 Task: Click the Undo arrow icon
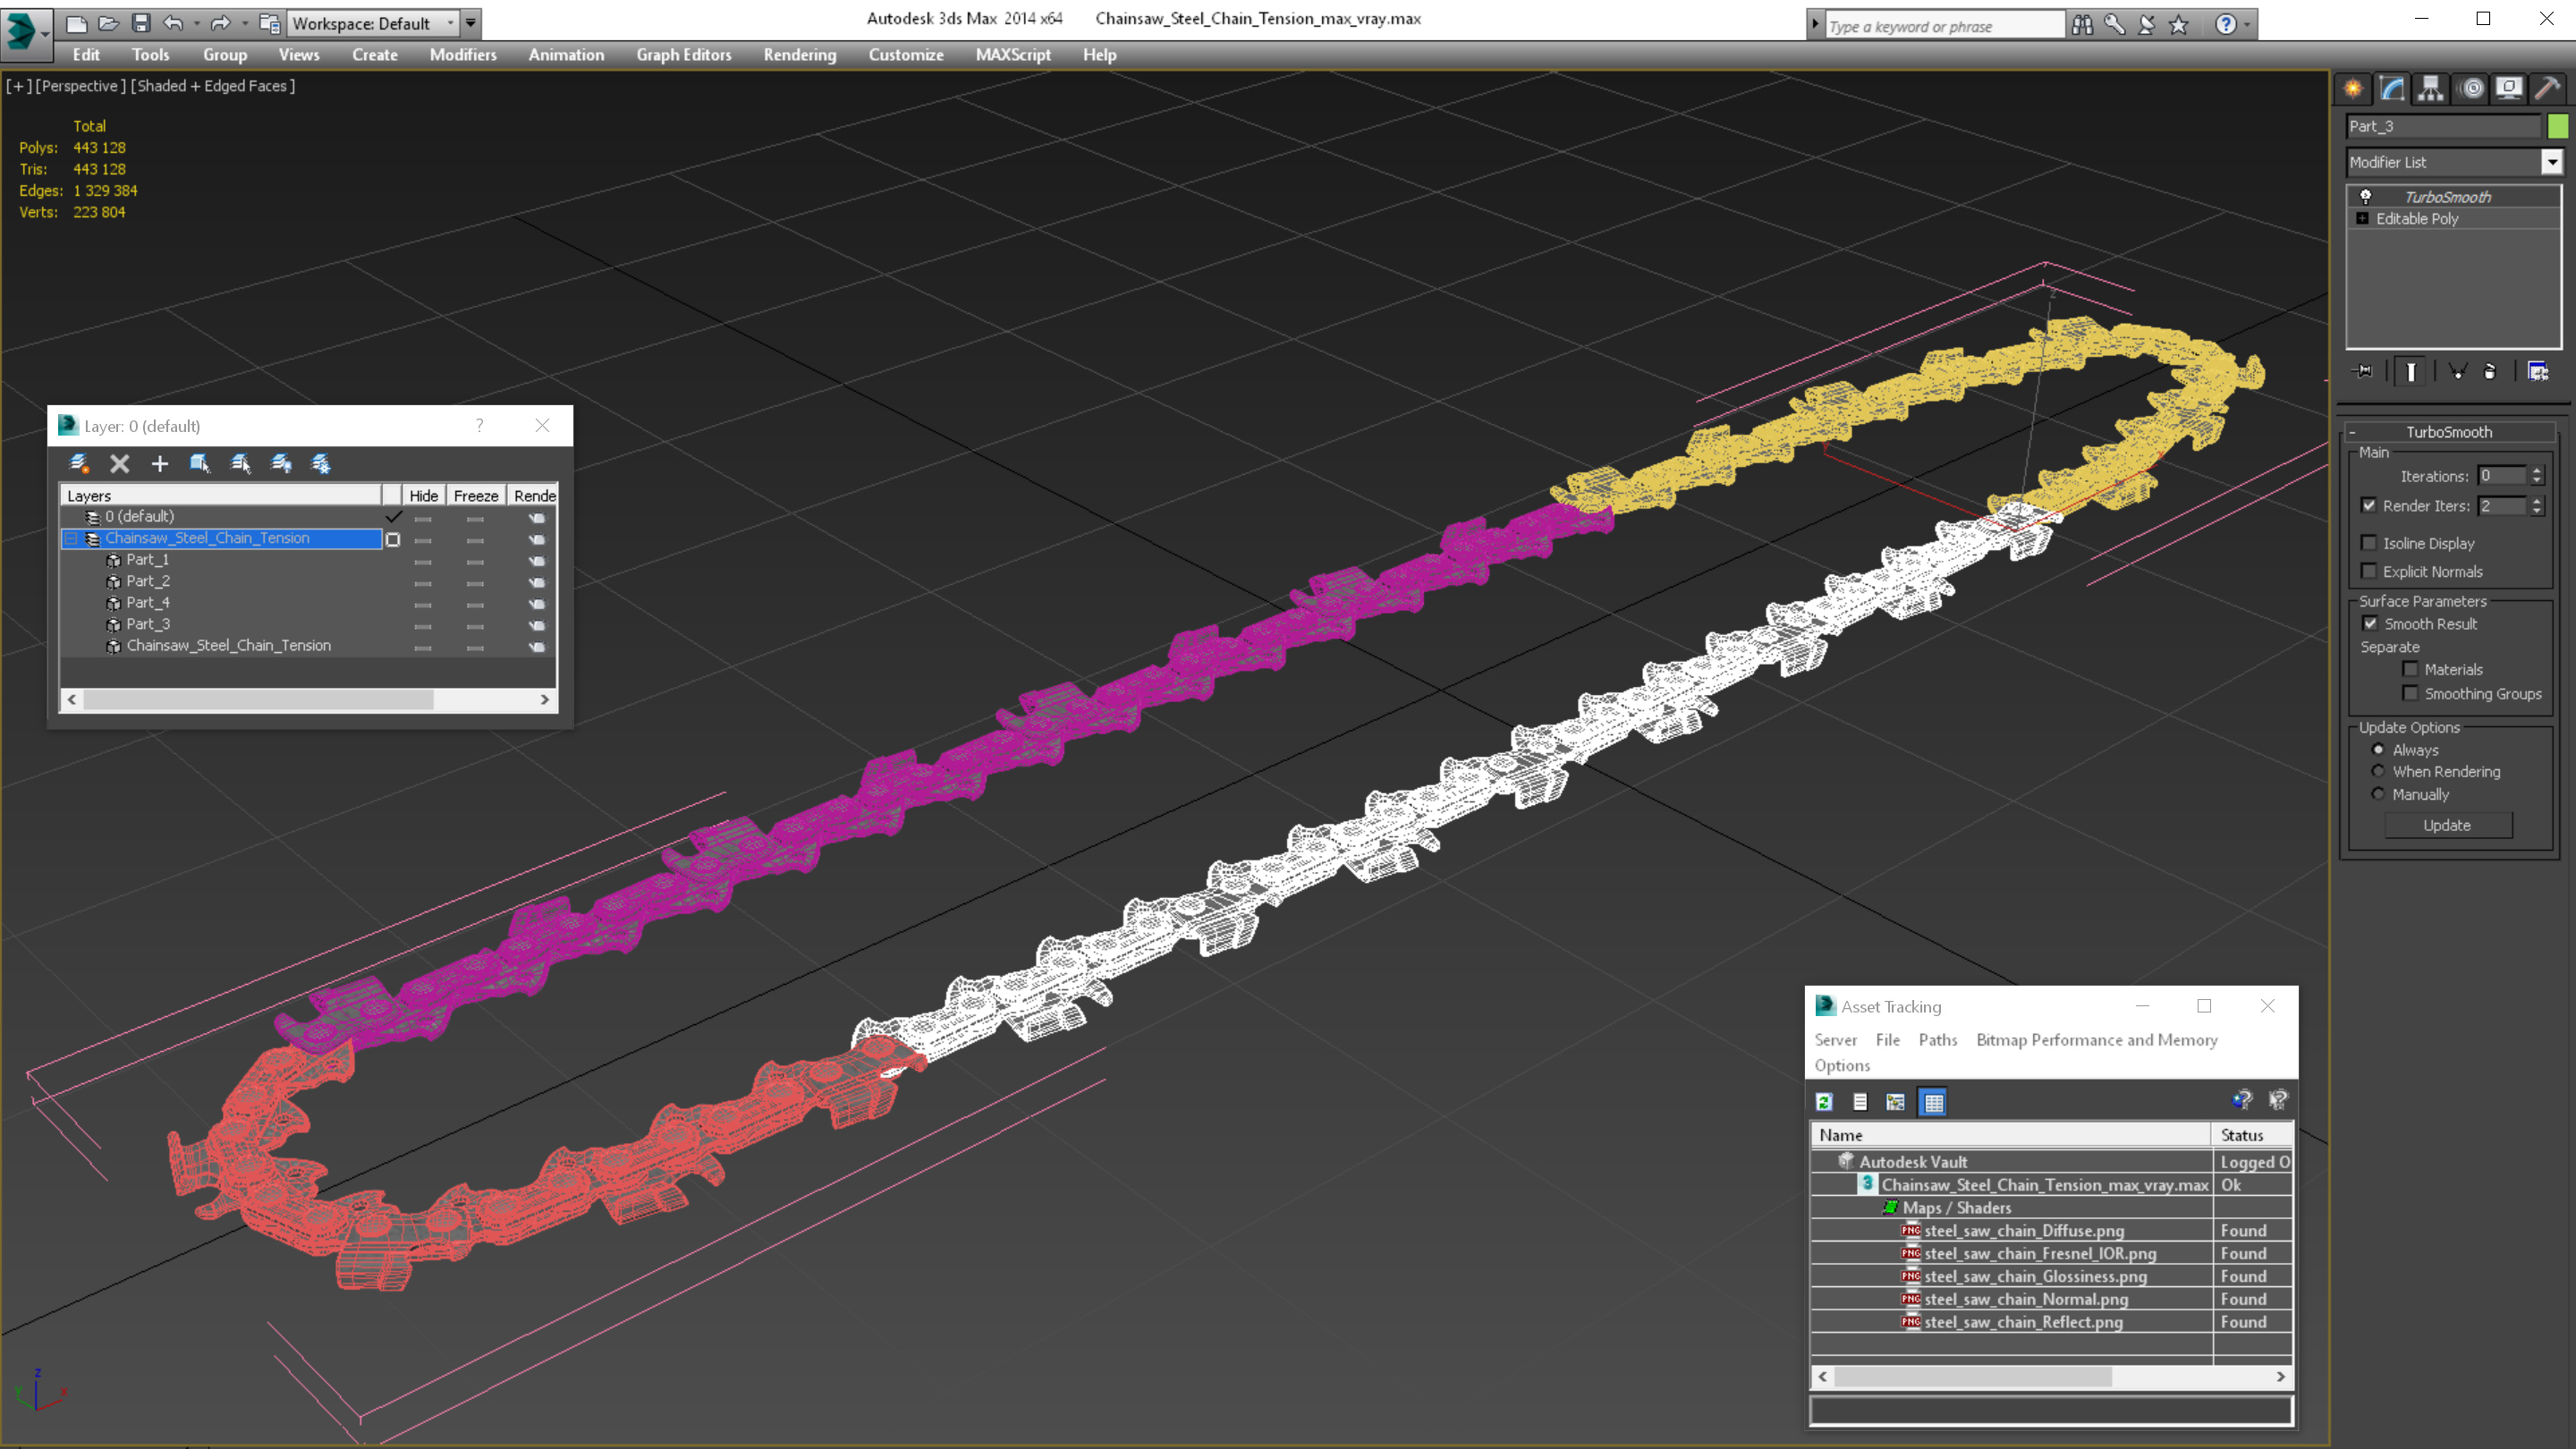pos(173,23)
